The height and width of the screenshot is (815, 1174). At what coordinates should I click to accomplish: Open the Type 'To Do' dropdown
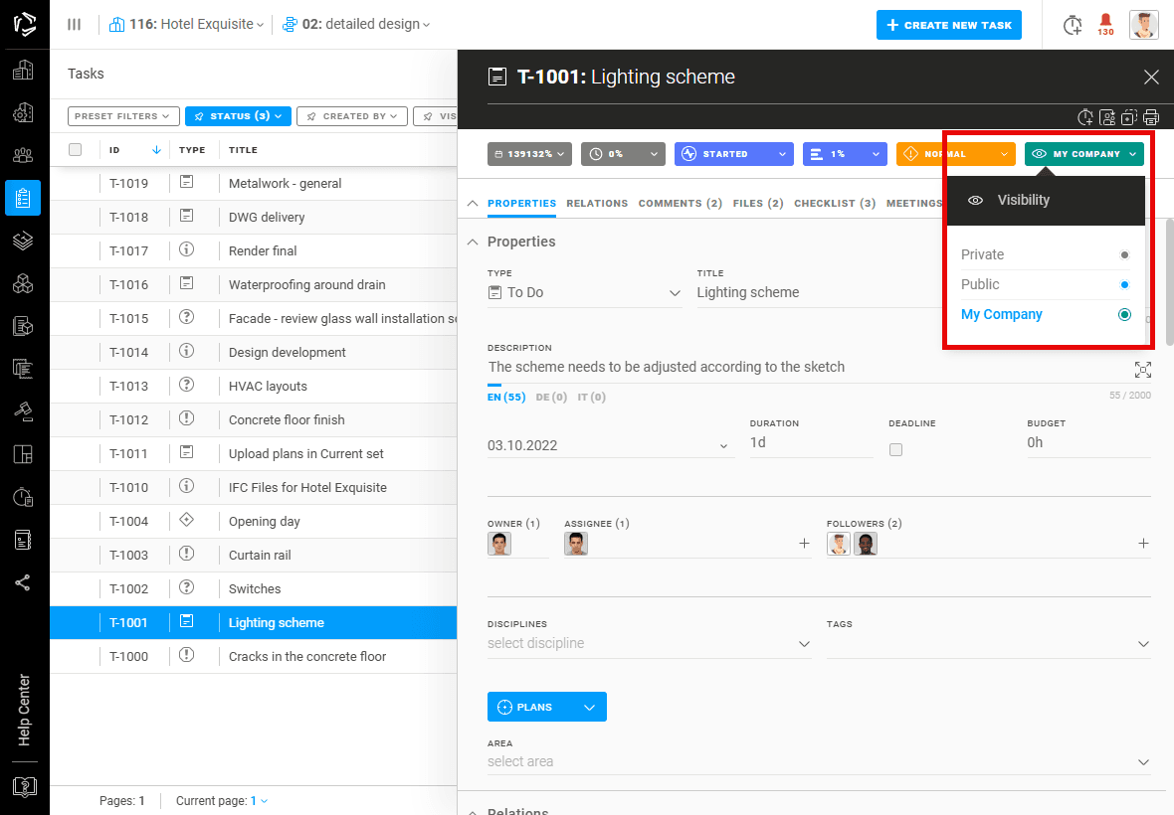point(584,292)
